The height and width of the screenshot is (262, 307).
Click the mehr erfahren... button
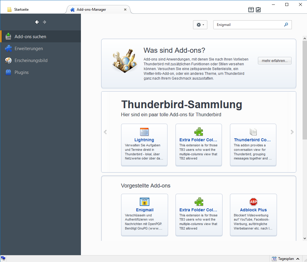[x=275, y=61]
